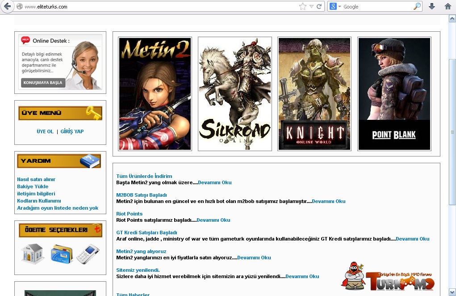Go to the browser home page icon
Image resolution: width=456 pixels, height=296 pixels.
coord(448,6)
